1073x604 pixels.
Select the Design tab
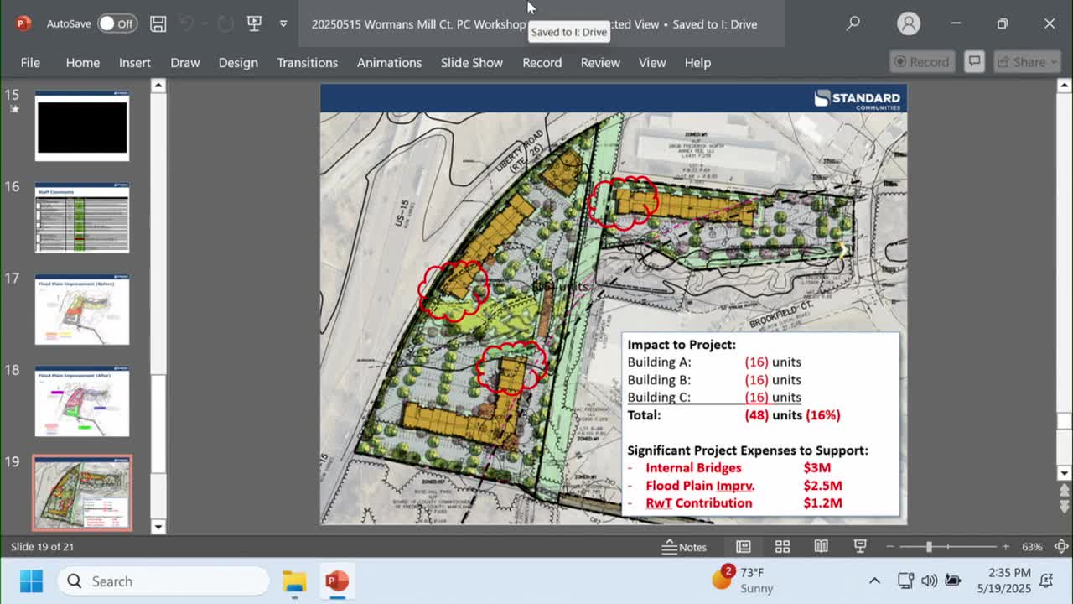(238, 62)
